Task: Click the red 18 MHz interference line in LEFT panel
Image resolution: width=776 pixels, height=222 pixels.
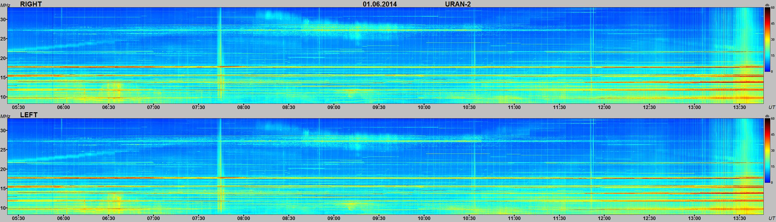Action: pos(386,178)
